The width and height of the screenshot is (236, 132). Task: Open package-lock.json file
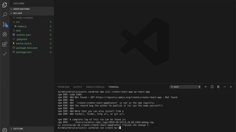coord(27,48)
